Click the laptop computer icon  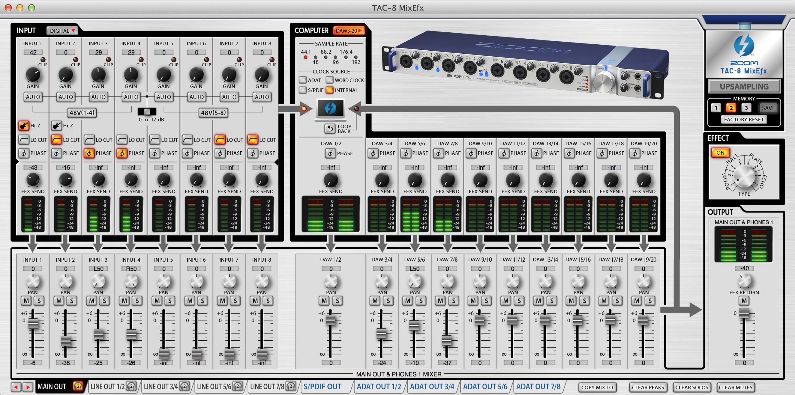point(330,109)
